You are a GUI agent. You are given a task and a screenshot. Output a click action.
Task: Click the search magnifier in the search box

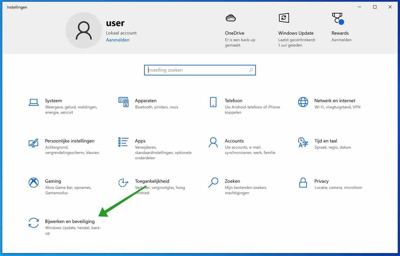pos(251,70)
